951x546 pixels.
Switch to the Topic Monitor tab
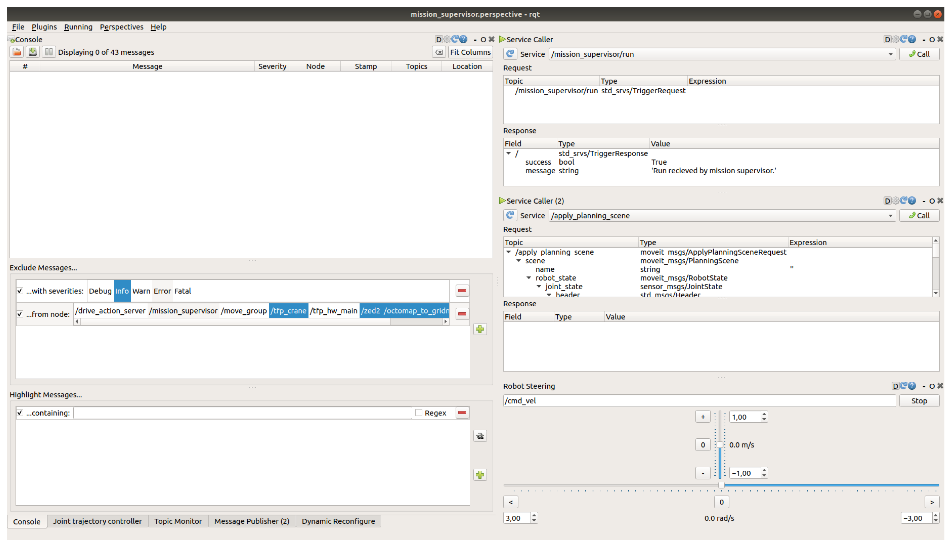click(x=178, y=521)
